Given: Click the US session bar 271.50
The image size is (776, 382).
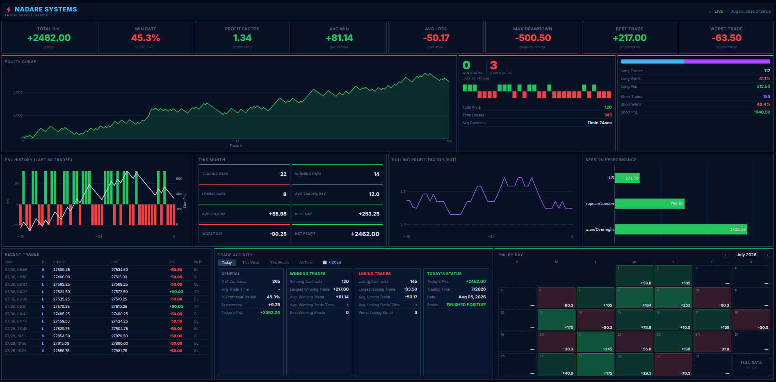Looking at the screenshot, I should point(627,178).
